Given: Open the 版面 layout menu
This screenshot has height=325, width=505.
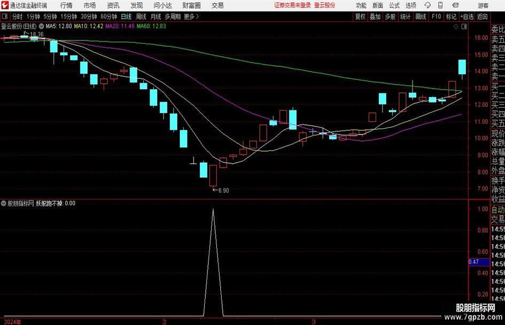Looking at the screenshot, I should click(378, 5).
